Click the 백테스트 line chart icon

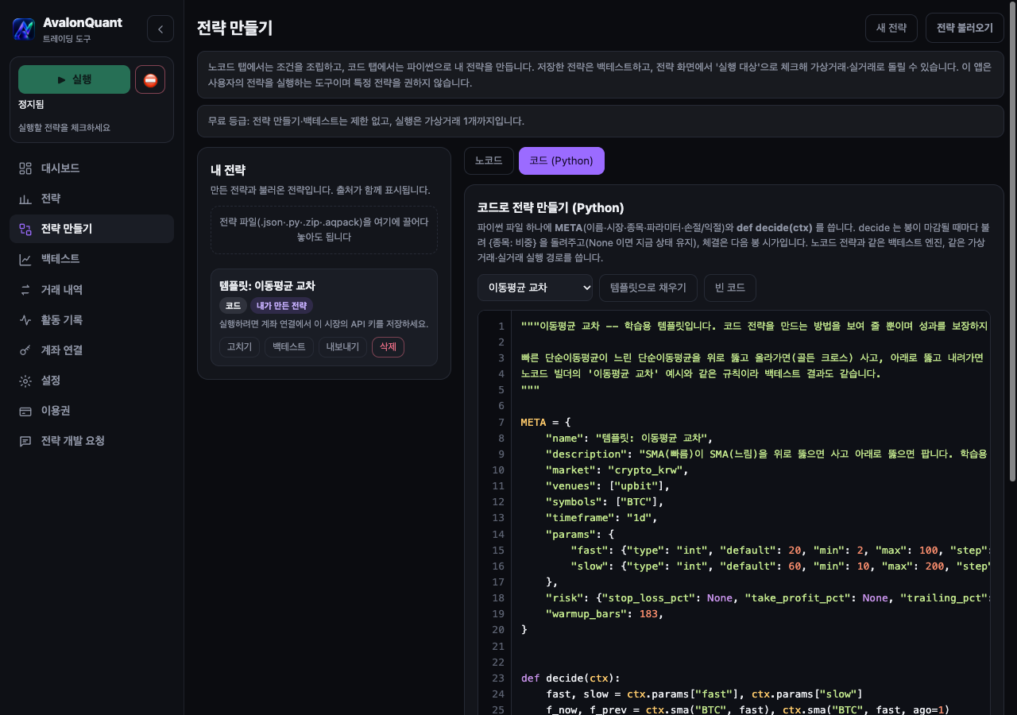[25, 259]
